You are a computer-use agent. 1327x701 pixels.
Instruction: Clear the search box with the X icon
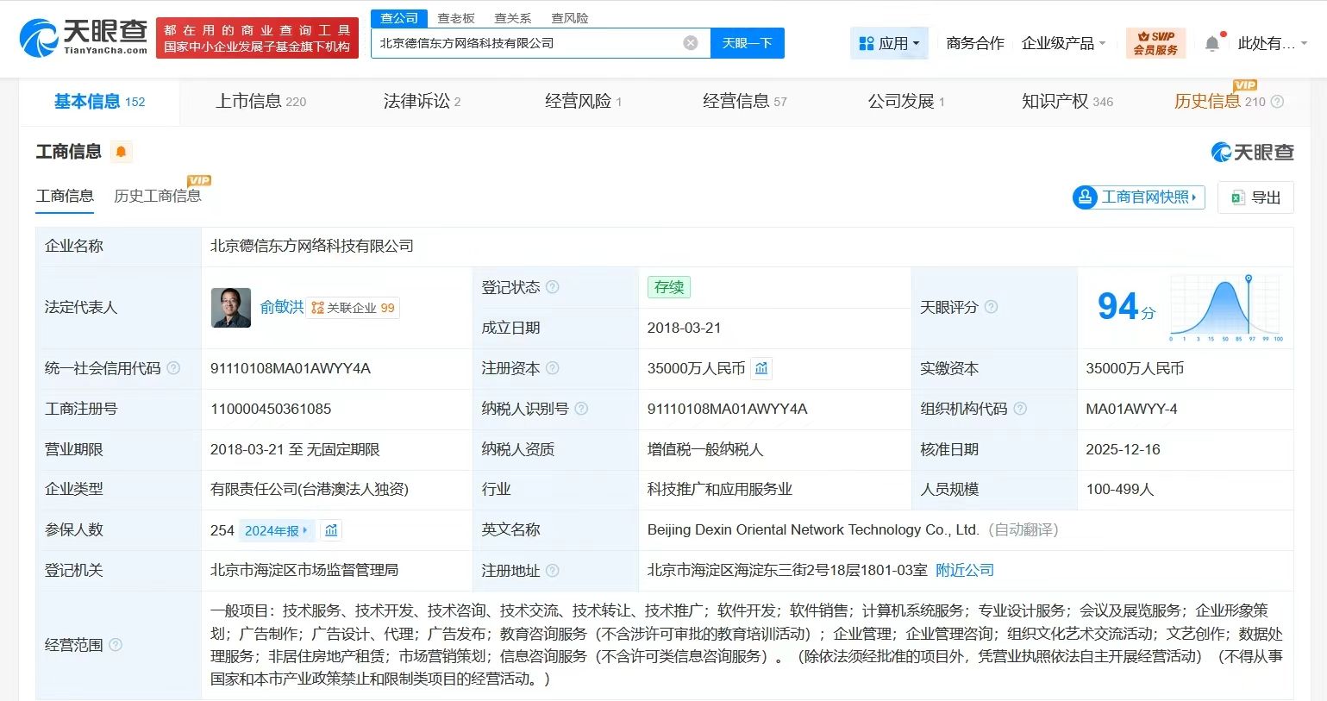pos(691,43)
